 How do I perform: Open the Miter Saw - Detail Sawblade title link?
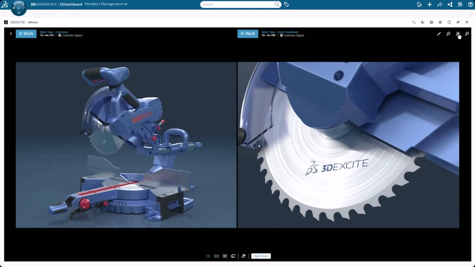coord(280,32)
